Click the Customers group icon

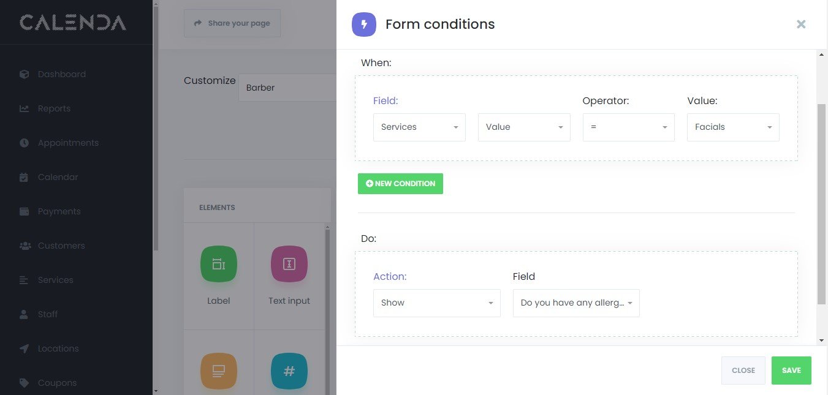click(x=25, y=246)
